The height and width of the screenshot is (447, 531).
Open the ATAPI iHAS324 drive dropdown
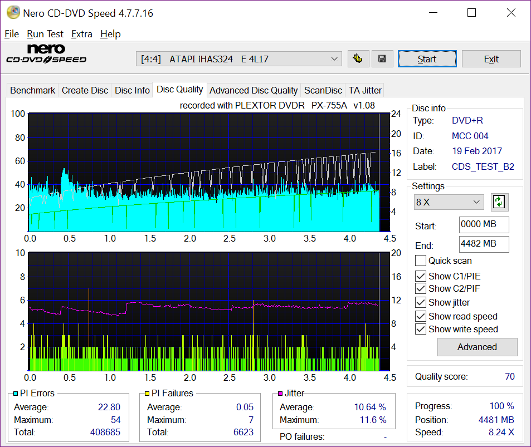239,58
